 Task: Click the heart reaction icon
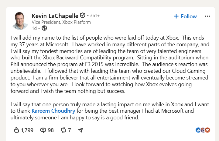207,130
